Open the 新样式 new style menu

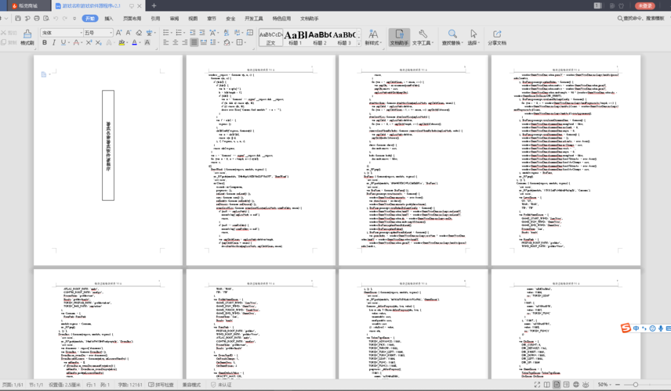point(373,37)
